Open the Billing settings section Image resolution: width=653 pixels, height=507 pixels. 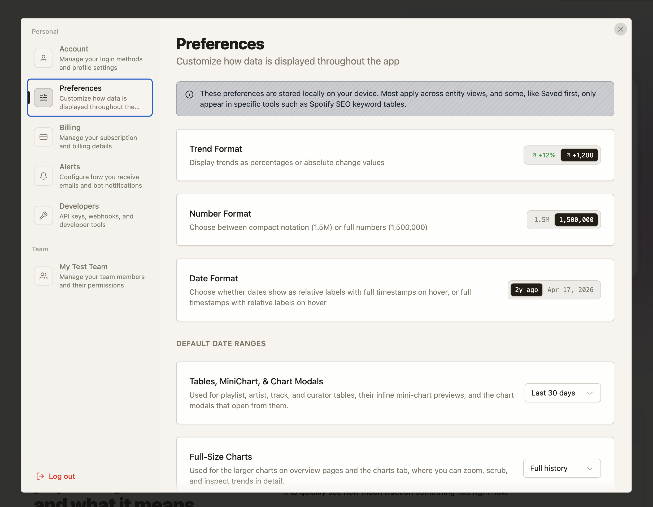[90, 137]
